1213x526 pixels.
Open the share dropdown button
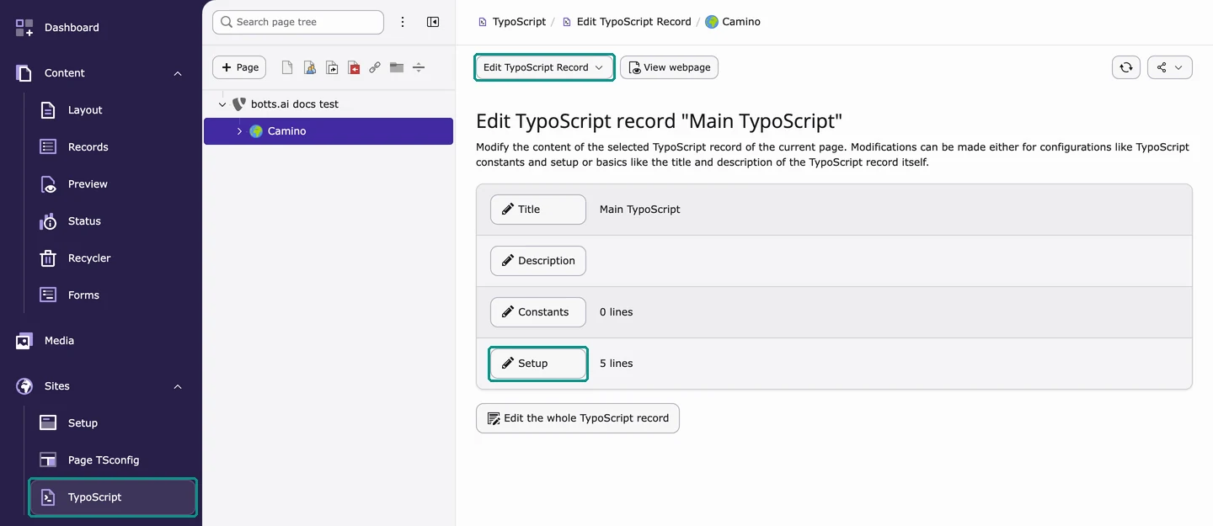tap(1170, 67)
